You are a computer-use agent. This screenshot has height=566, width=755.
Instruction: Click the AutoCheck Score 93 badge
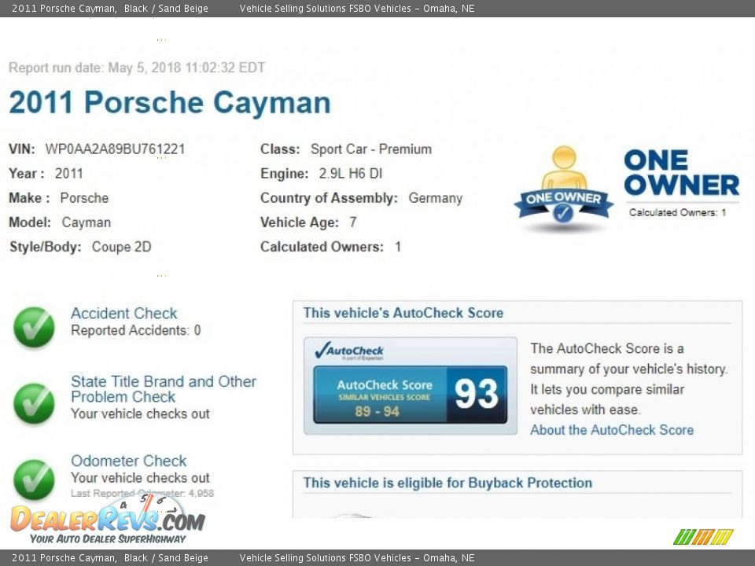point(411,395)
